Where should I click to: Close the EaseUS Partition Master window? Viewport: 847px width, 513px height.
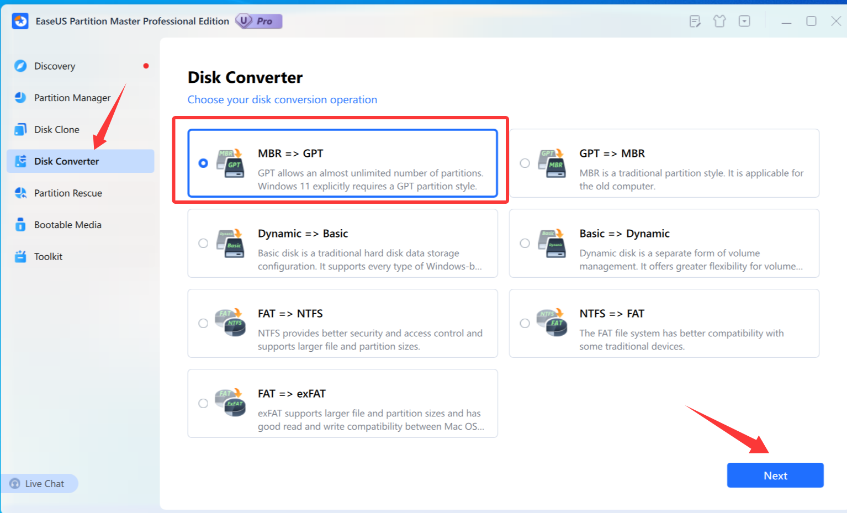[x=836, y=21]
